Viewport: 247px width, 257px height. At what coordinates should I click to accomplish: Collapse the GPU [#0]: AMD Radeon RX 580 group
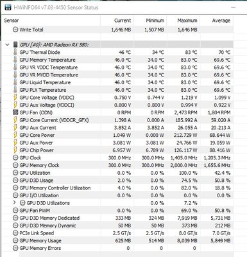pyautogui.click(x=8, y=44)
